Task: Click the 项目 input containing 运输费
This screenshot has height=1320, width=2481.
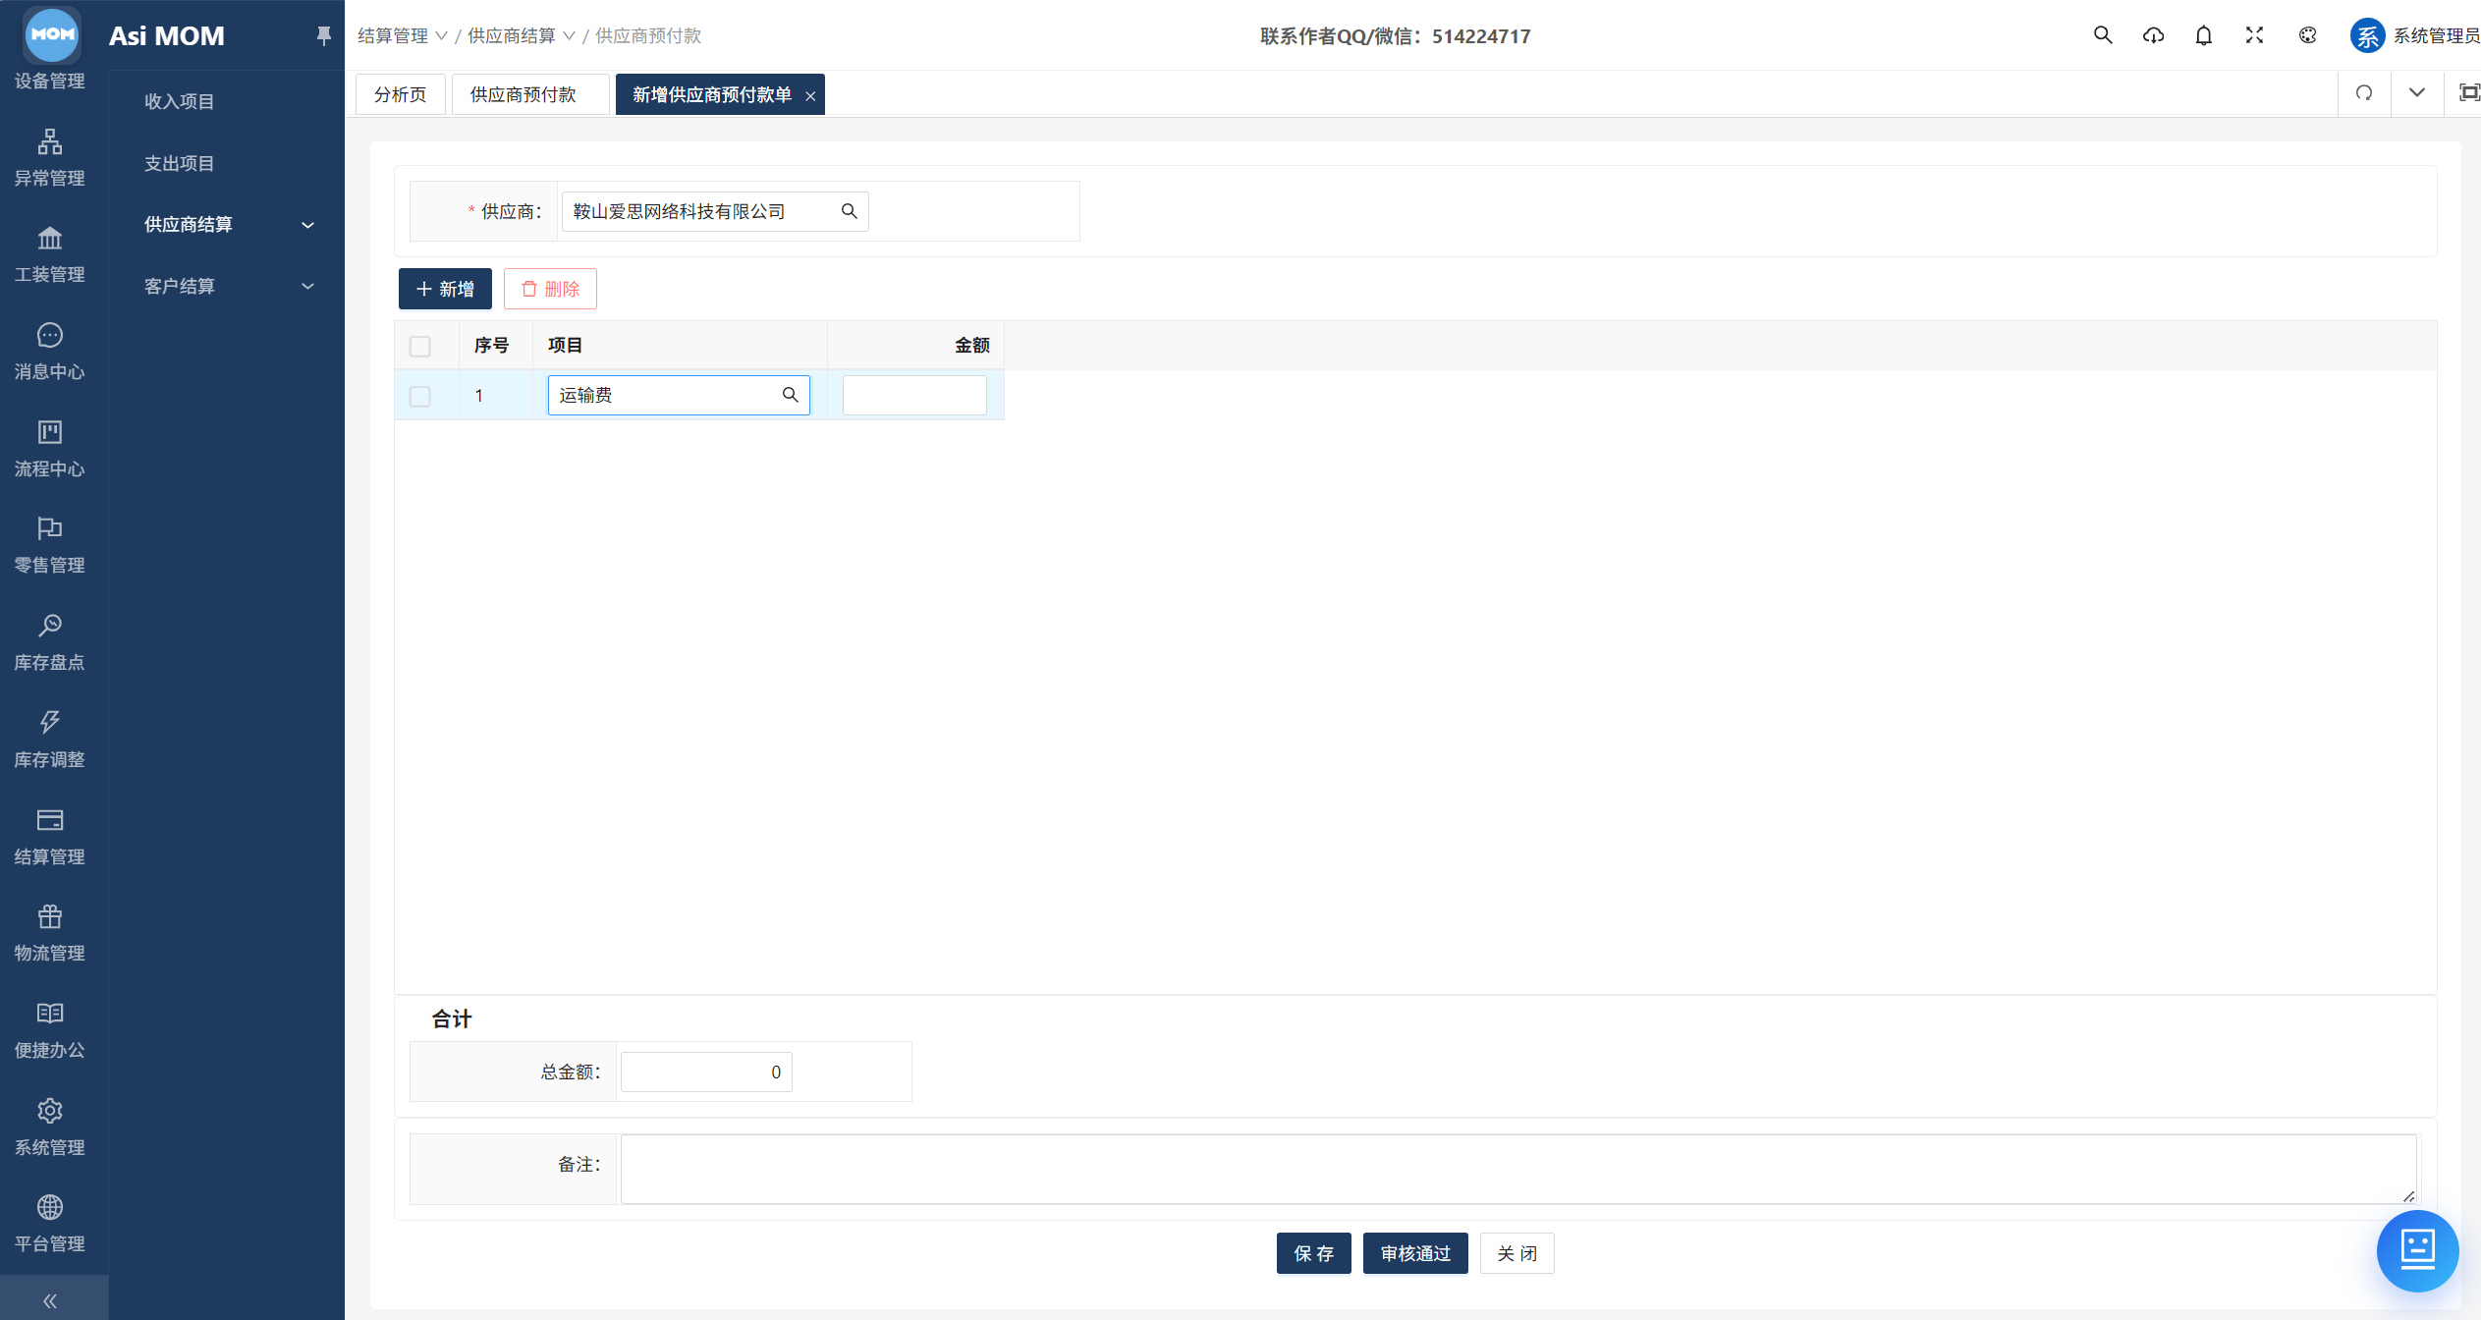Action: 679,395
